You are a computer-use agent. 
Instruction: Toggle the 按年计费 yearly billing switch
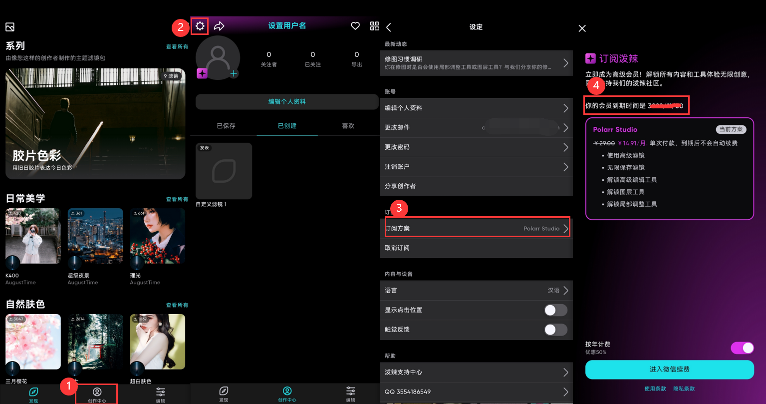[x=742, y=348]
